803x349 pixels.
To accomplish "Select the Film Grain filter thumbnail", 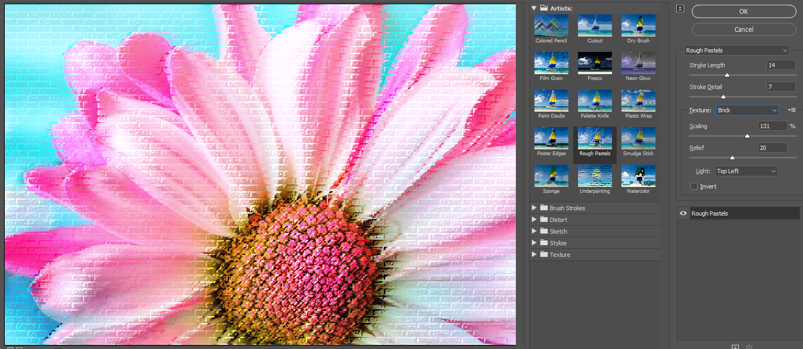I will pyautogui.click(x=551, y=63).
